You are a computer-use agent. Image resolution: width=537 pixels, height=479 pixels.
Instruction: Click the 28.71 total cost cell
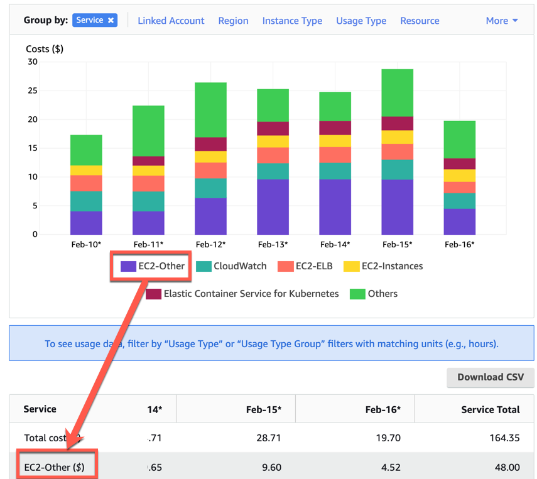269,438
